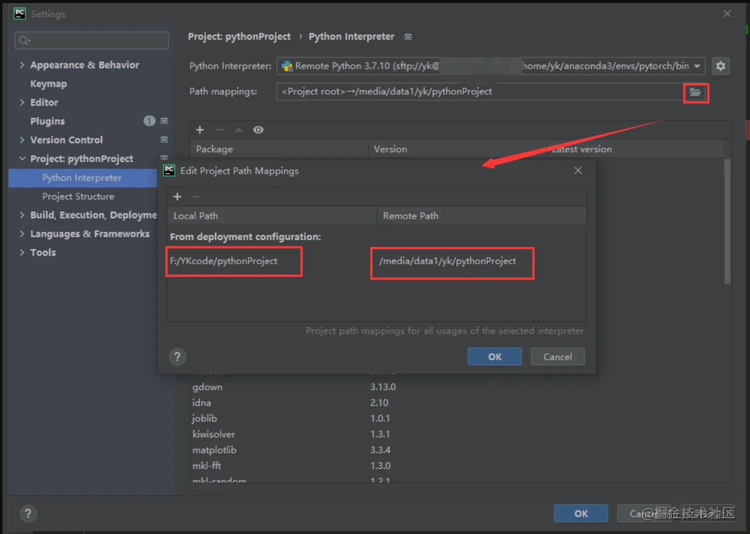Click into the settings search field

[92, 41]
